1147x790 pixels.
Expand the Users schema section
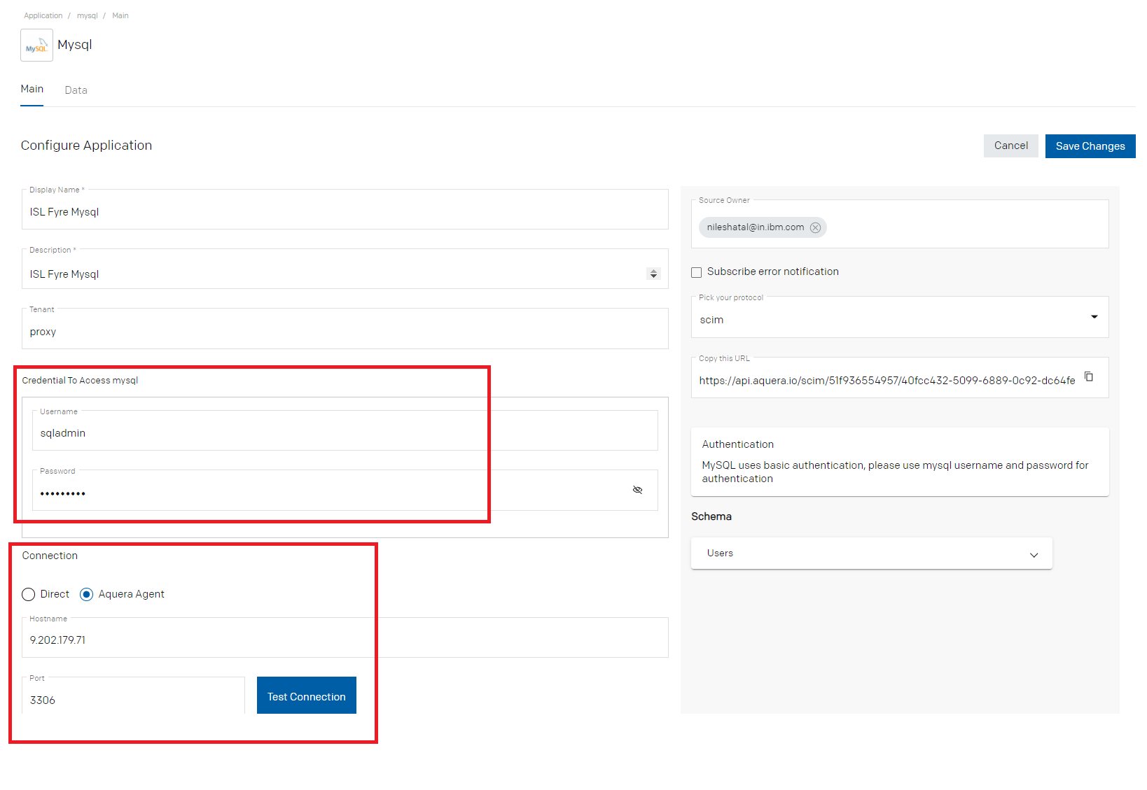[x=871, y=553]
